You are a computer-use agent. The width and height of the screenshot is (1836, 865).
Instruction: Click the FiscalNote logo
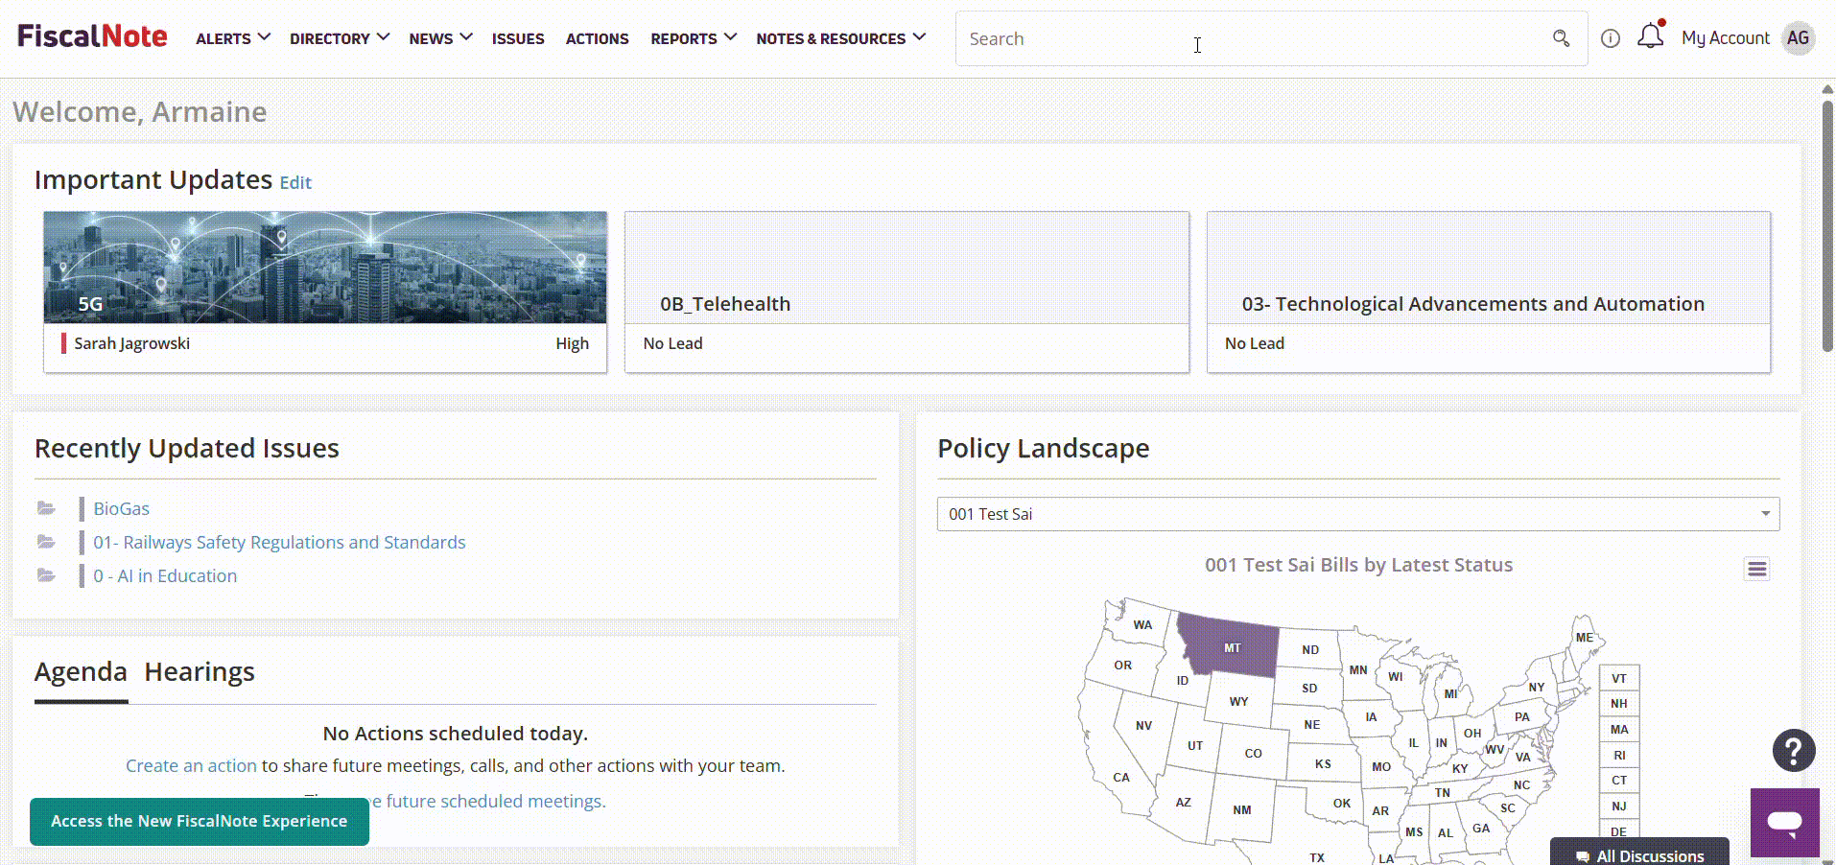coord(92,36)
